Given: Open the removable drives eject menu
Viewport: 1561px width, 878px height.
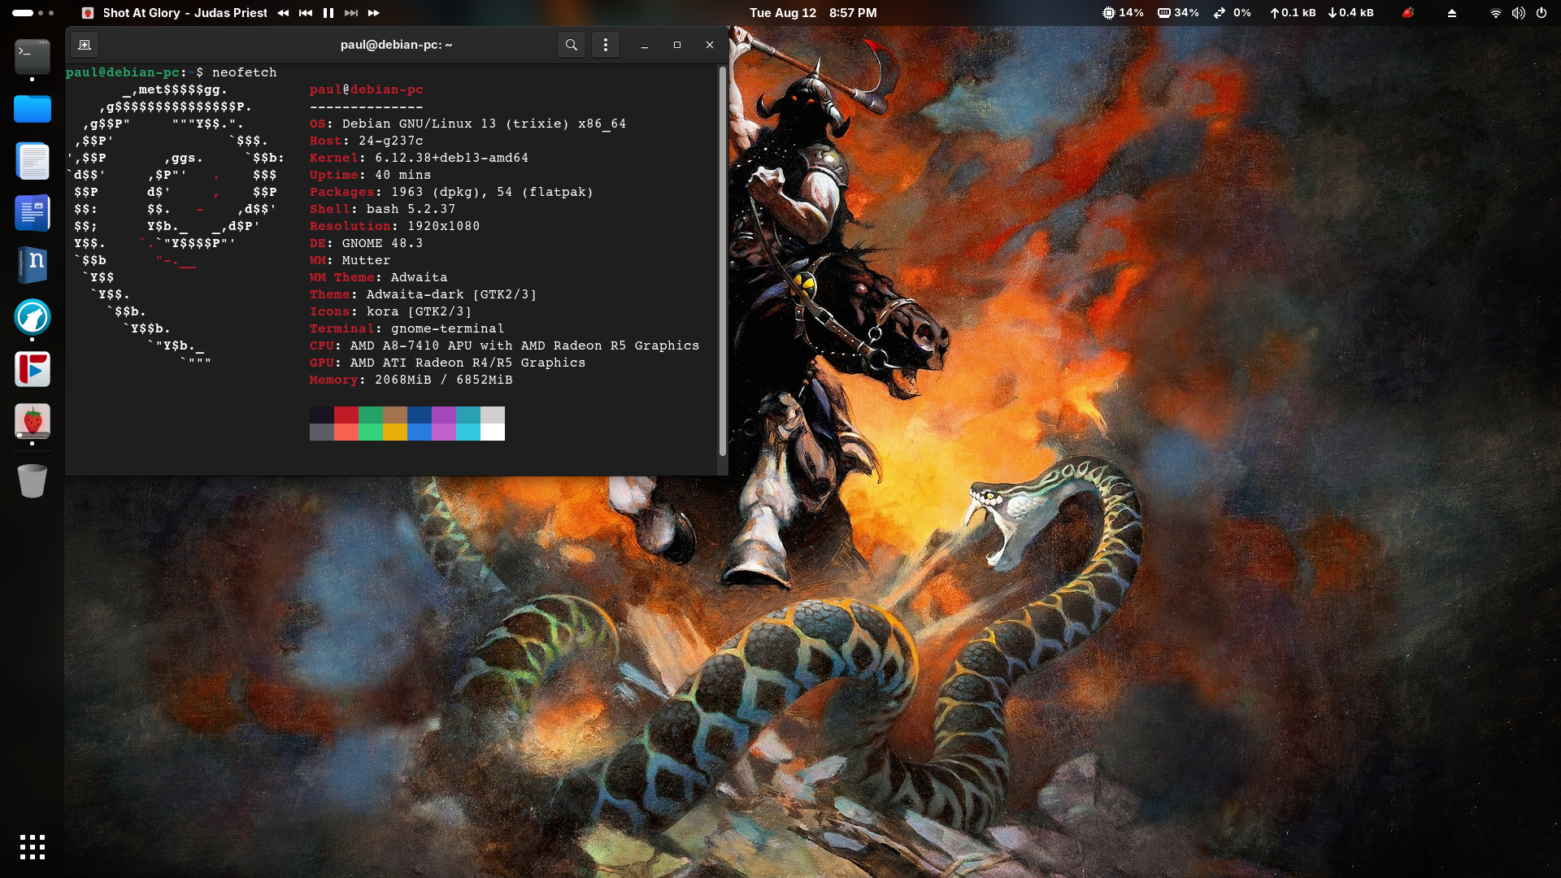Looking at the screenshot, I should [x=1452, y=13].
